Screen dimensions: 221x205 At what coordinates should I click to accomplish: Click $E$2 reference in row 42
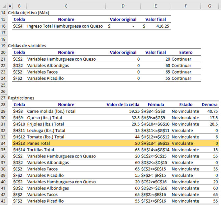pyautogui.click(x=17, y=194)
